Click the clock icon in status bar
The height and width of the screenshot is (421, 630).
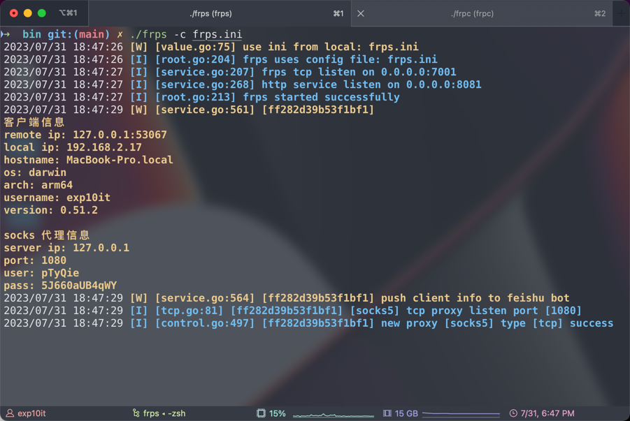pos(513,413)
